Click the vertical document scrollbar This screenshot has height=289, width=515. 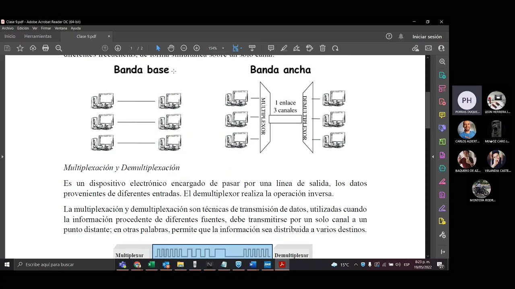(x=428, y=110)
